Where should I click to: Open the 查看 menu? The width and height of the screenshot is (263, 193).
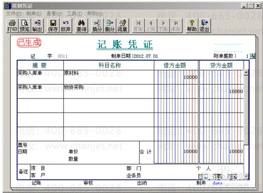pyautogui.click(x=54, y=14)
